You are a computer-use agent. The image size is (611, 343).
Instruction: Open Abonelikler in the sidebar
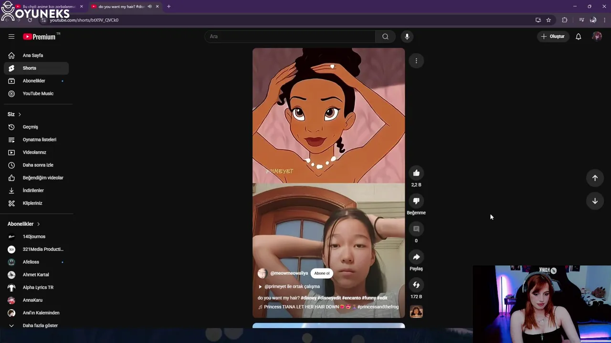[x=36, y=81]
